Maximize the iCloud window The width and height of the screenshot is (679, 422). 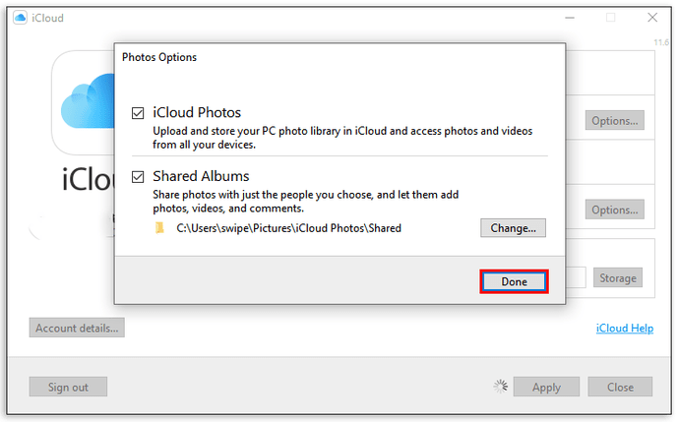point(610,18)
